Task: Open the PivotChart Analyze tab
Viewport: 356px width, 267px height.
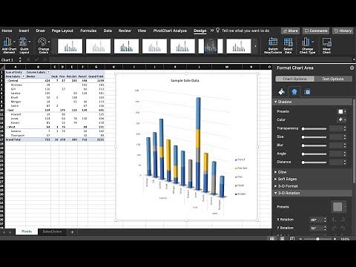Action: [170, 30]
